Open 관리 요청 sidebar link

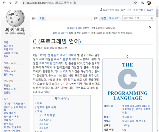[x=9, y=74]
